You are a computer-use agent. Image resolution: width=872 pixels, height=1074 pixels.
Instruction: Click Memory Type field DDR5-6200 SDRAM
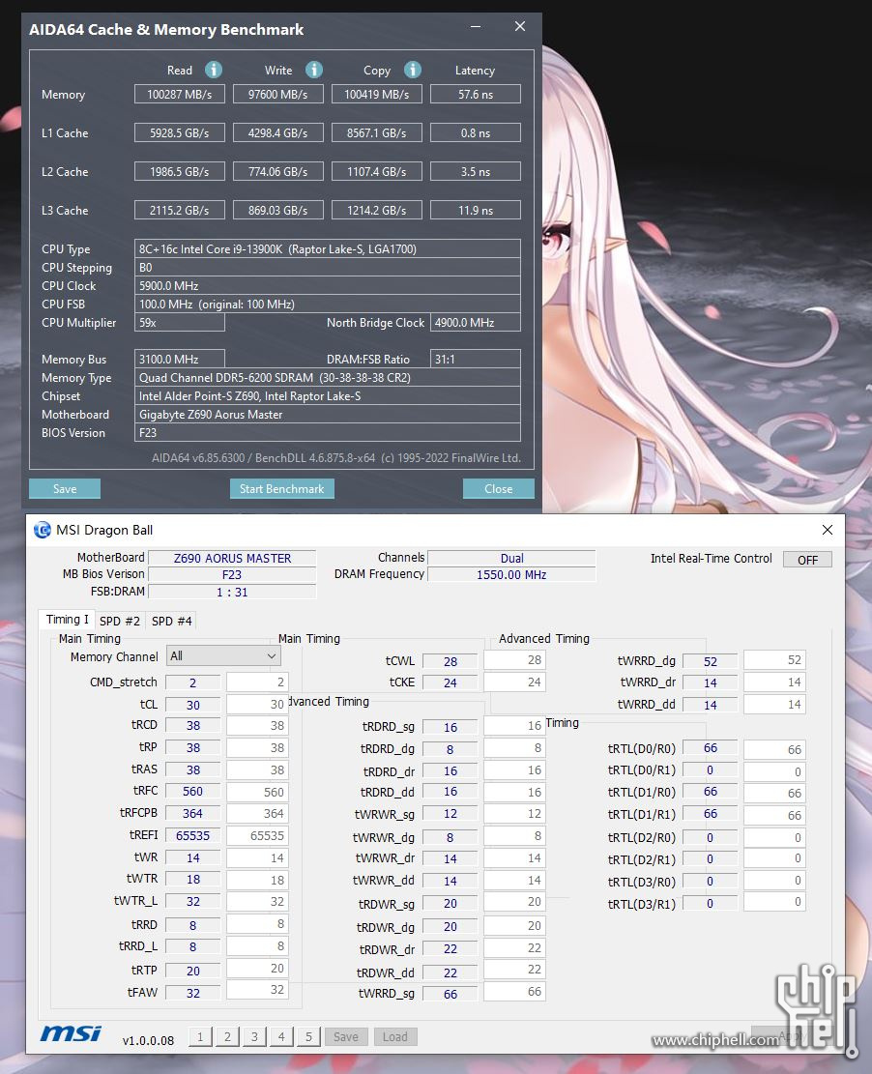pos(328,377)
